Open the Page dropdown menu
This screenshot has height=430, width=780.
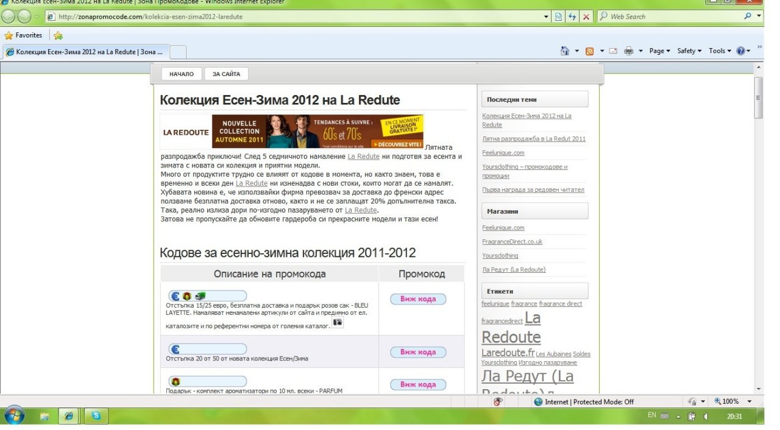click(659, 51)
